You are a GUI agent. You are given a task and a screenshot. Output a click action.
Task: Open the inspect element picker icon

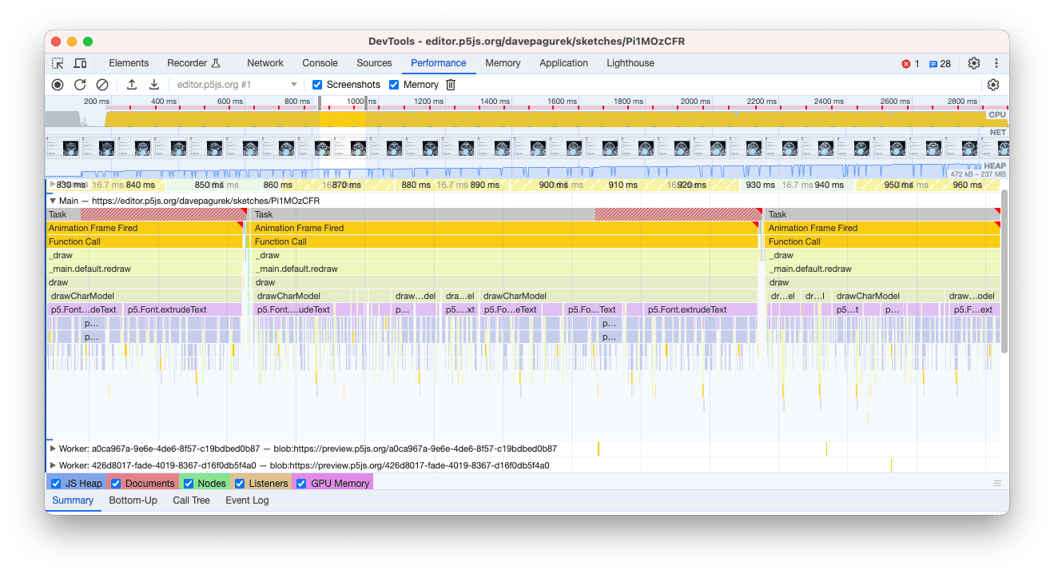tap(57, 63)
